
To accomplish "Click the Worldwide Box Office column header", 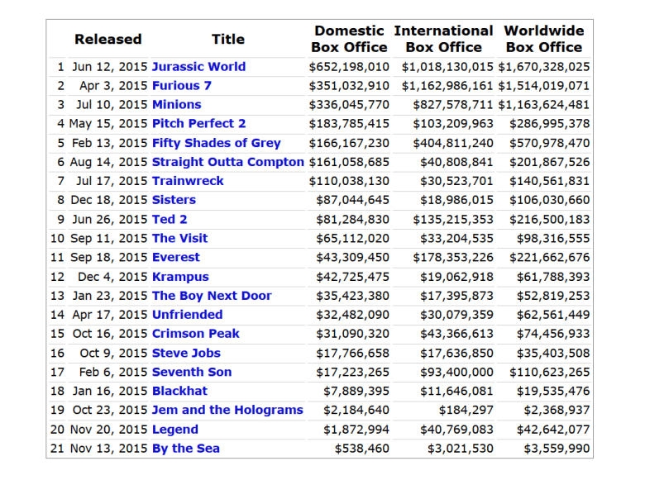I will pyautogui.click(x=543, y=39).
